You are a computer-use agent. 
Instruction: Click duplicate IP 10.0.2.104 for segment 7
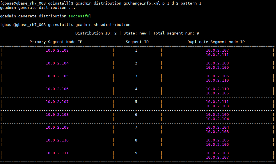point(217,127)
